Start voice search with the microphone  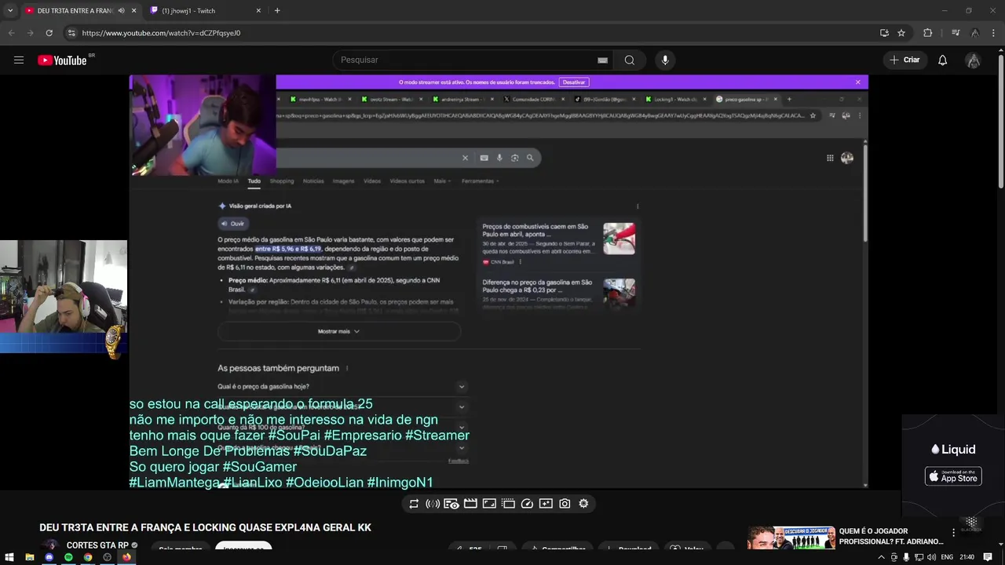click(x=665, y=60)
